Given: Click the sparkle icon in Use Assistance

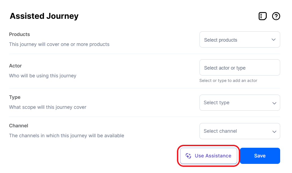Looking at the screenshot, I should pyautogui.click(x=188, y=156).
